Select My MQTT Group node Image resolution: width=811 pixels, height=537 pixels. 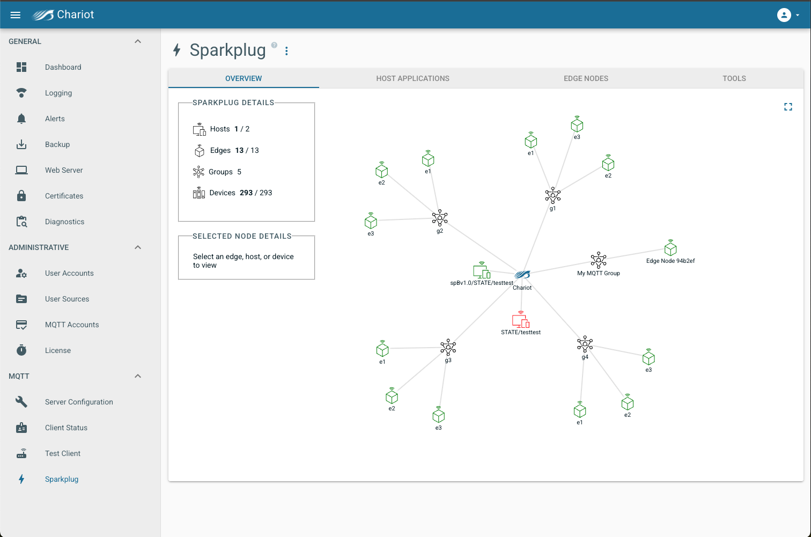599,261
